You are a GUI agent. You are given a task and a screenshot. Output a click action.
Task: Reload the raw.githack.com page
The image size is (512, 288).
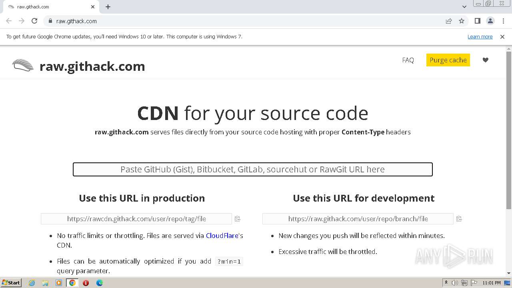click(34, 21)
